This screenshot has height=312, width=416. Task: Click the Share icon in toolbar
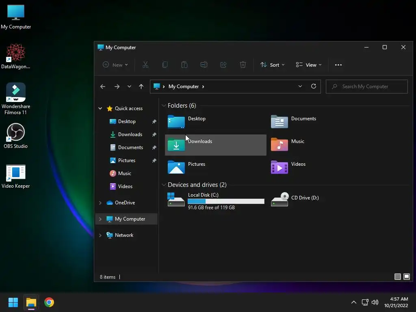click(x=223, y=65)
